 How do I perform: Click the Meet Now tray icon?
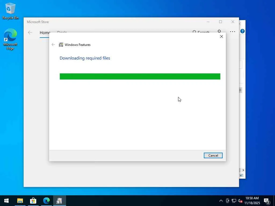click(x=227, y=201)
